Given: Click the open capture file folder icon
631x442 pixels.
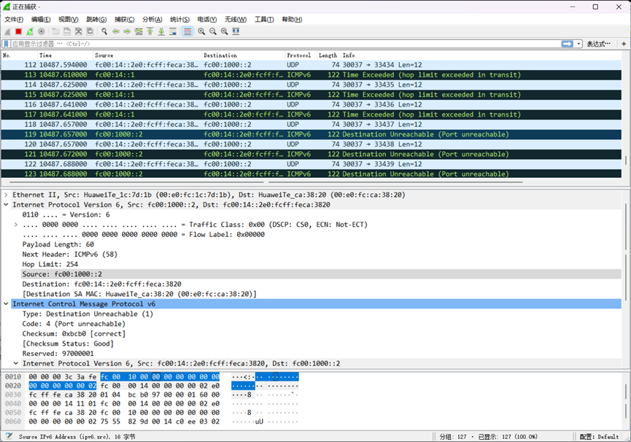Looking at the screenshot, I should click(55, 31).
